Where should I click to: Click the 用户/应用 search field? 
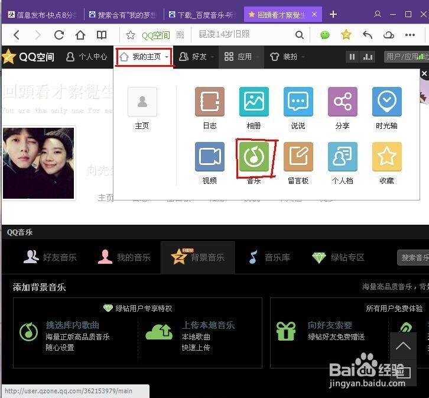coord(407,57)
